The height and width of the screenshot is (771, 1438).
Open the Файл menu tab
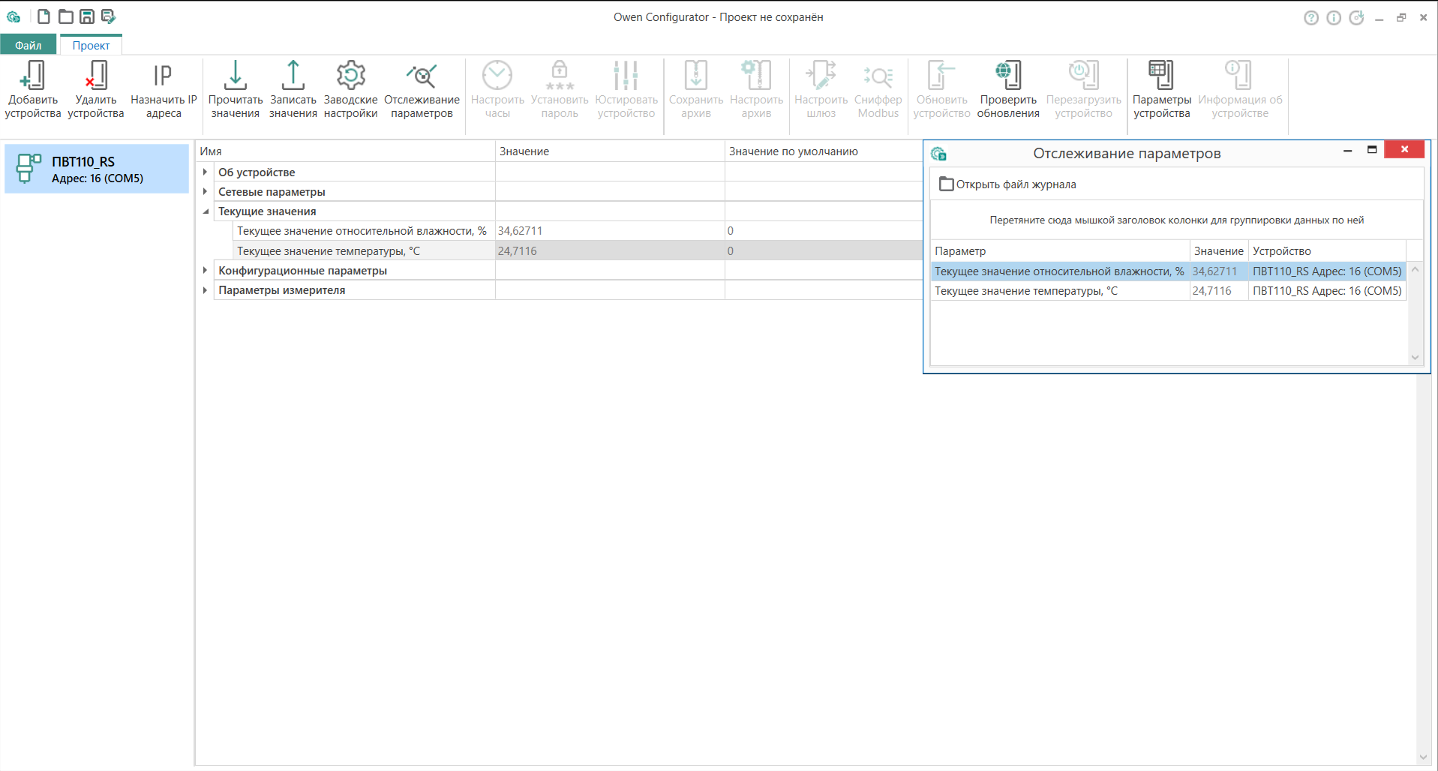[x=29, y=45]
